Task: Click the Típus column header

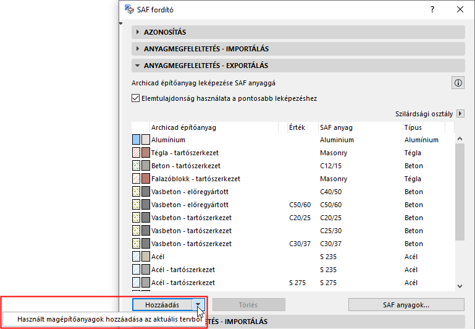Action: point(424,127)
